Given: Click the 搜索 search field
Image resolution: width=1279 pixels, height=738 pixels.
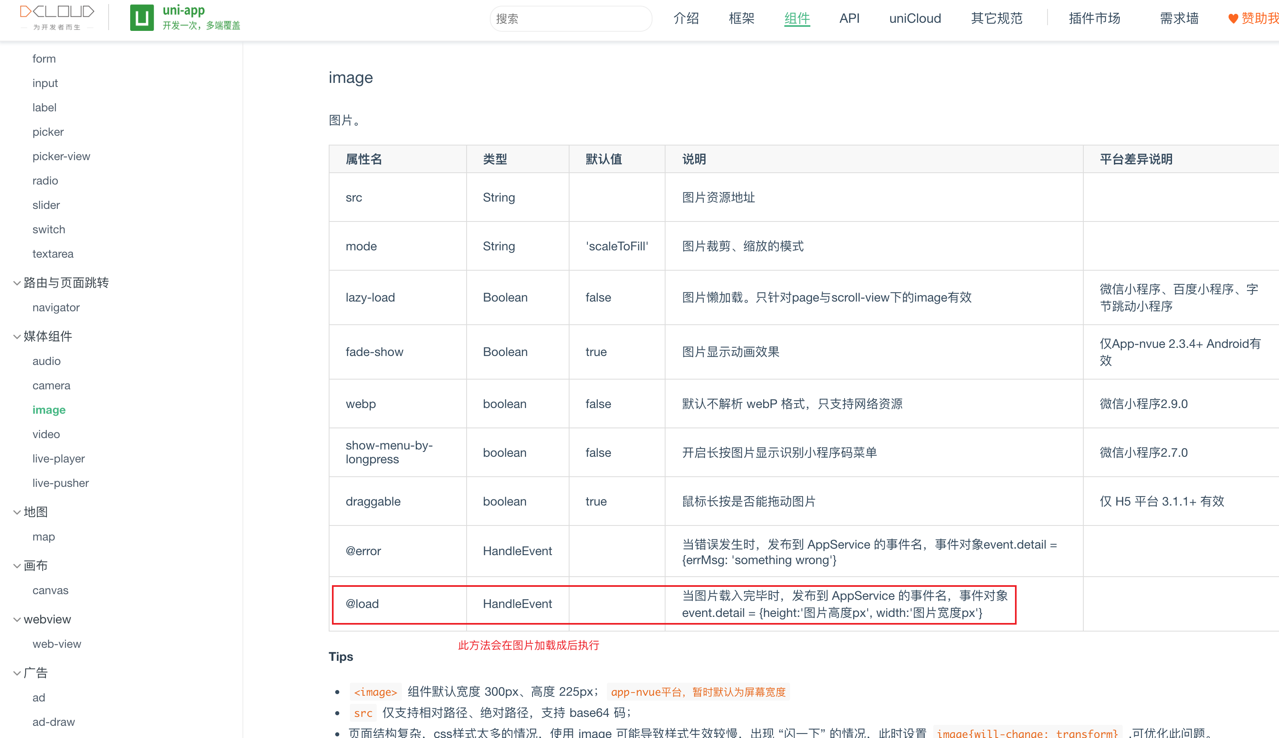Looking at the screenshot, I should (571, 19).
